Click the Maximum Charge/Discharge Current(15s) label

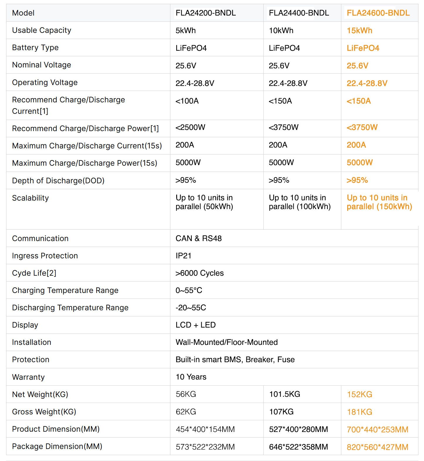(87, 146)
